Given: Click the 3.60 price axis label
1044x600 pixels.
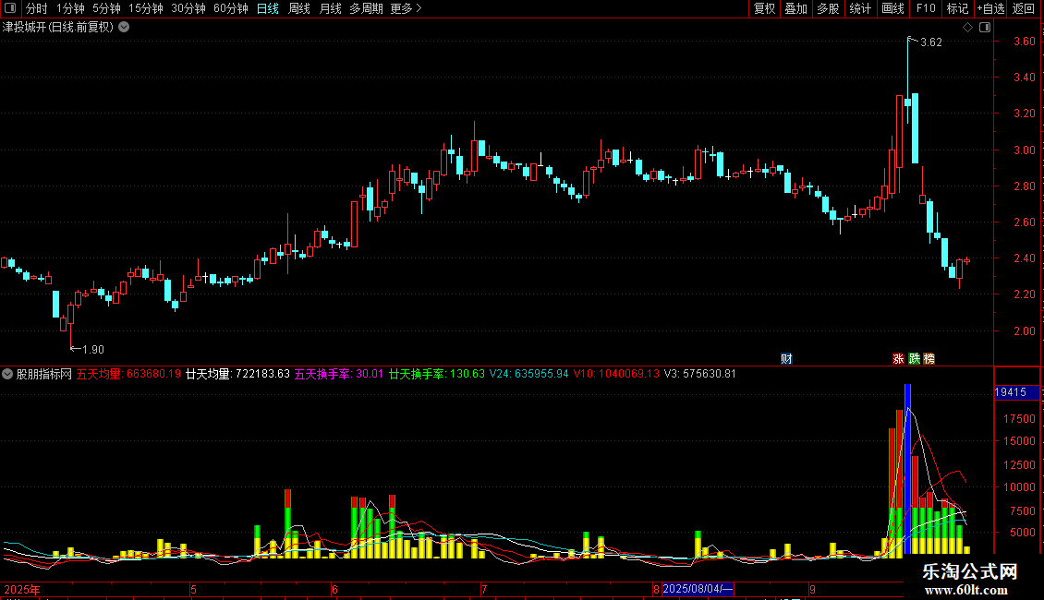Looking at the screenshot, I should [x=1024, y=42].
